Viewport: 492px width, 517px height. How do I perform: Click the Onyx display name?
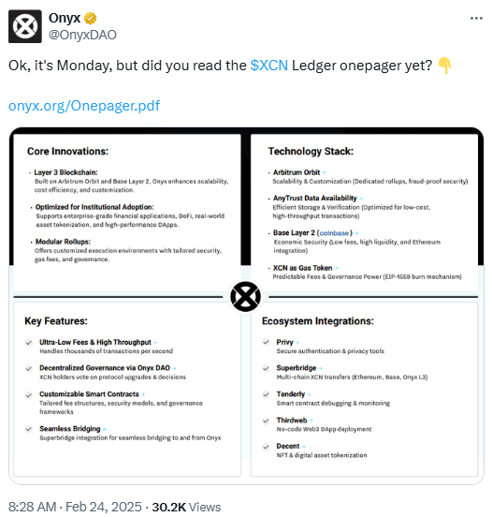65,18
